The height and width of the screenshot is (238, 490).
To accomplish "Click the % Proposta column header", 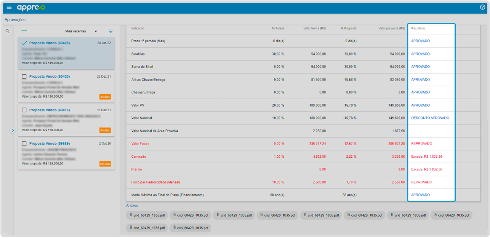I will pos(349,28).
